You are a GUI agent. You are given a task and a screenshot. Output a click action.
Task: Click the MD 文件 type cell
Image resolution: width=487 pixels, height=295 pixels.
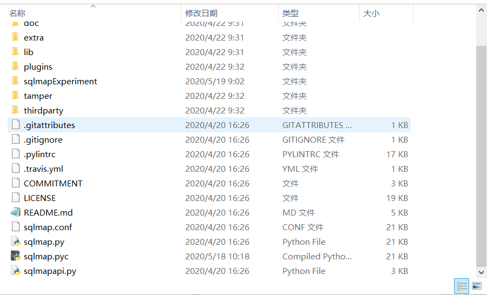tap(299, 213)
